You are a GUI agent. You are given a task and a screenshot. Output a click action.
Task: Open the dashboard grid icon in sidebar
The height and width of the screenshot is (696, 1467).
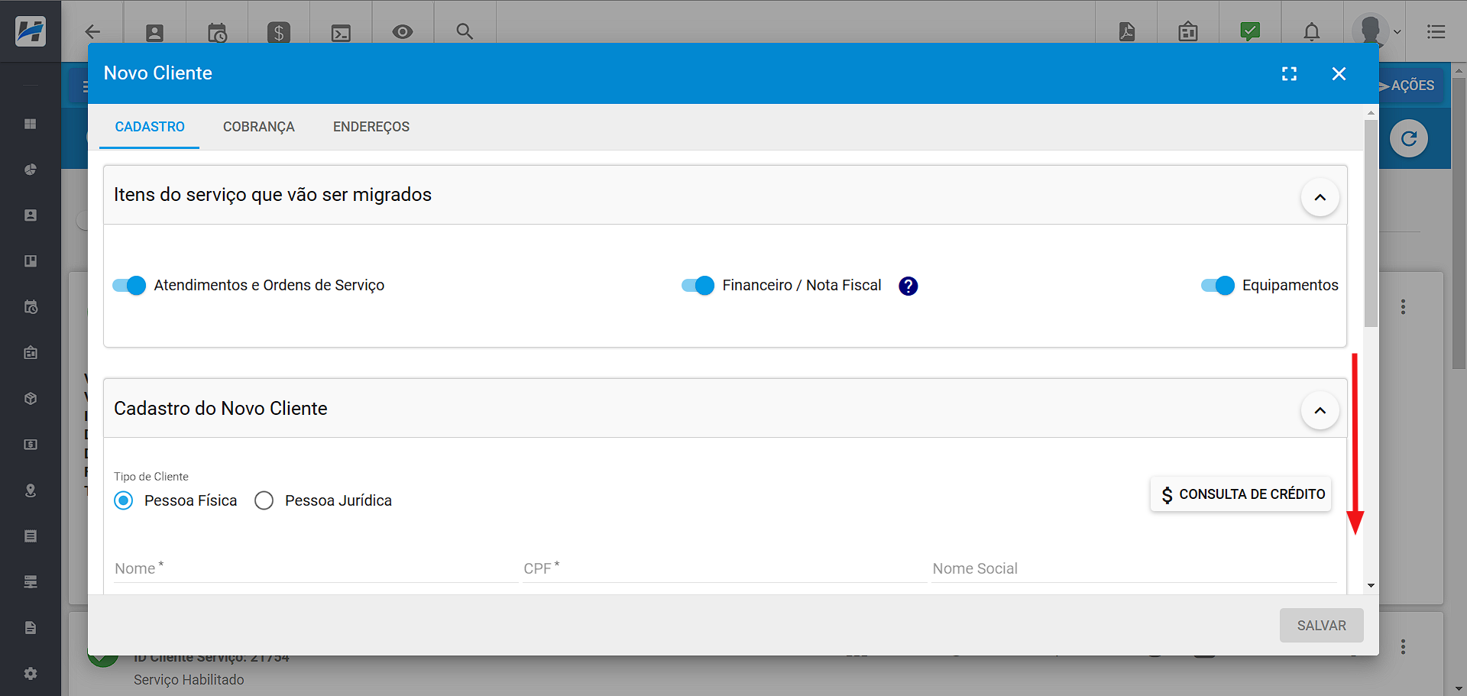pyautogui.click(x=31, y=124)
